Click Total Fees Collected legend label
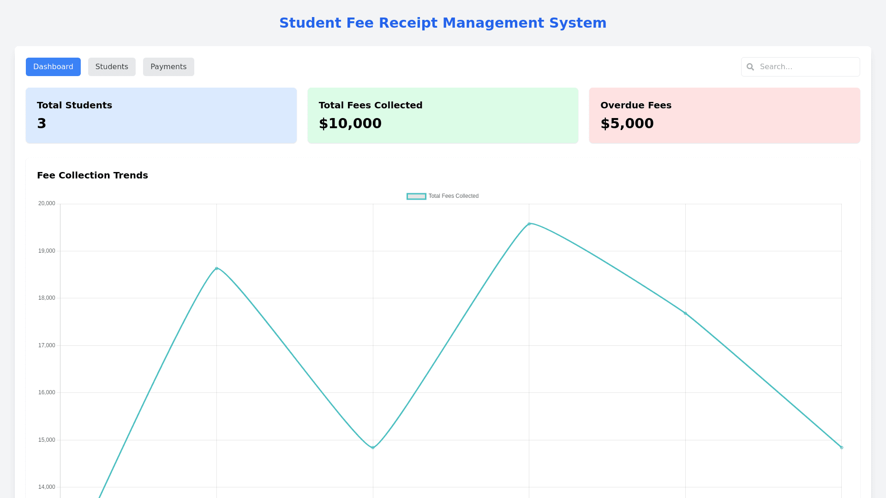This screenshot has width=886, height=498. point(453,196)
